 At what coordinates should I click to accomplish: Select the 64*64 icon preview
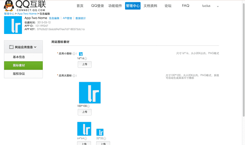pos(84,129)
